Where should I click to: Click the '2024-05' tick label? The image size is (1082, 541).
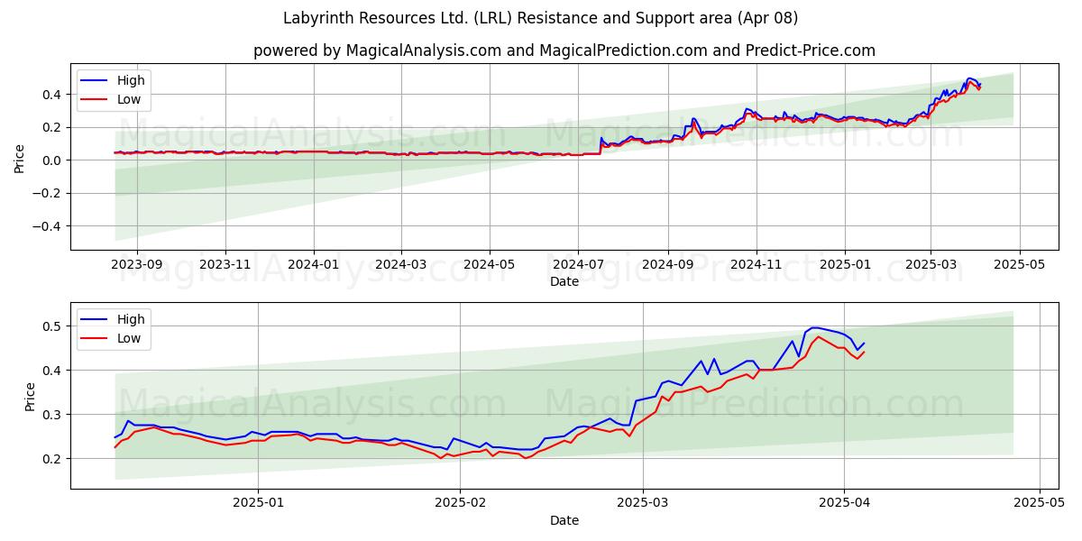pyautogui.click(x=489, y=264)
